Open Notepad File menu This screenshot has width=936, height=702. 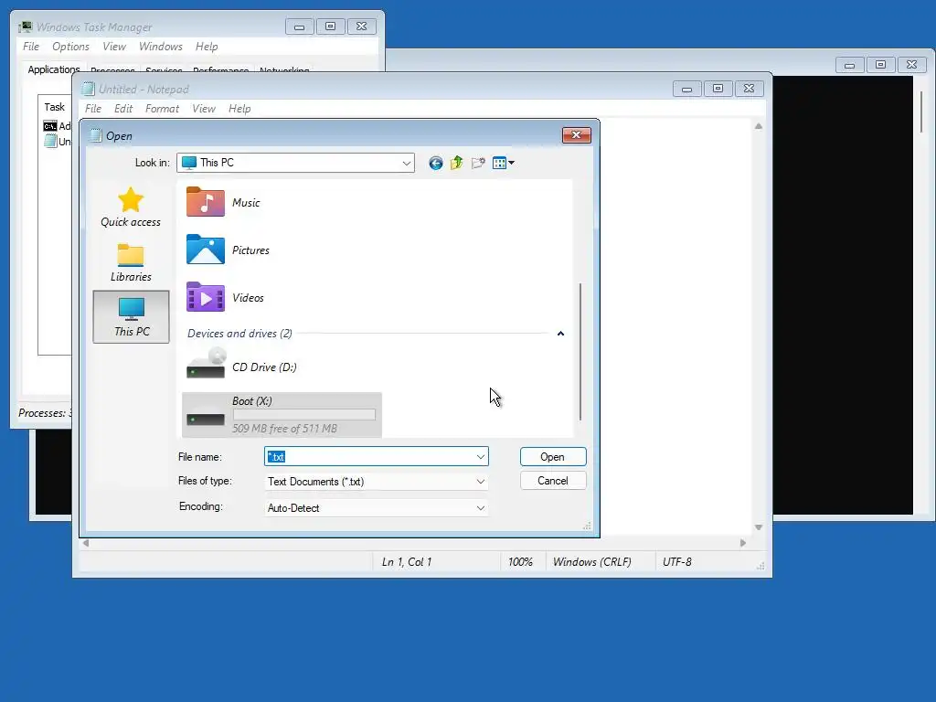click(x=93, y=109)
